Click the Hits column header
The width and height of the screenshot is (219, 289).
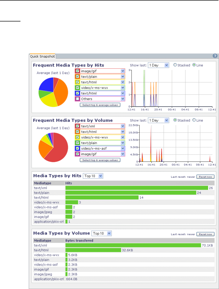pos(69,183)
